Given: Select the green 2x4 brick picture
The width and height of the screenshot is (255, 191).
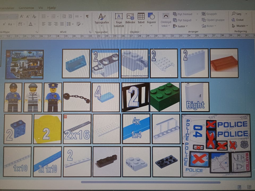Looking at the screenshot, I should 165,97.
